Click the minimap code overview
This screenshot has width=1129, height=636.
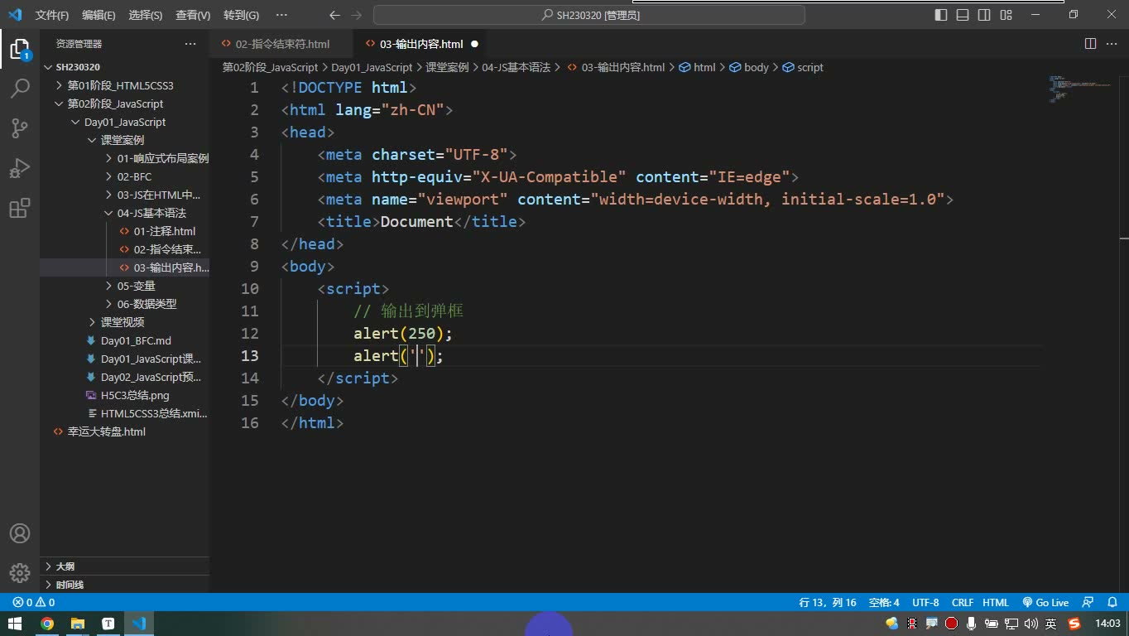(x=1079, y=89)
